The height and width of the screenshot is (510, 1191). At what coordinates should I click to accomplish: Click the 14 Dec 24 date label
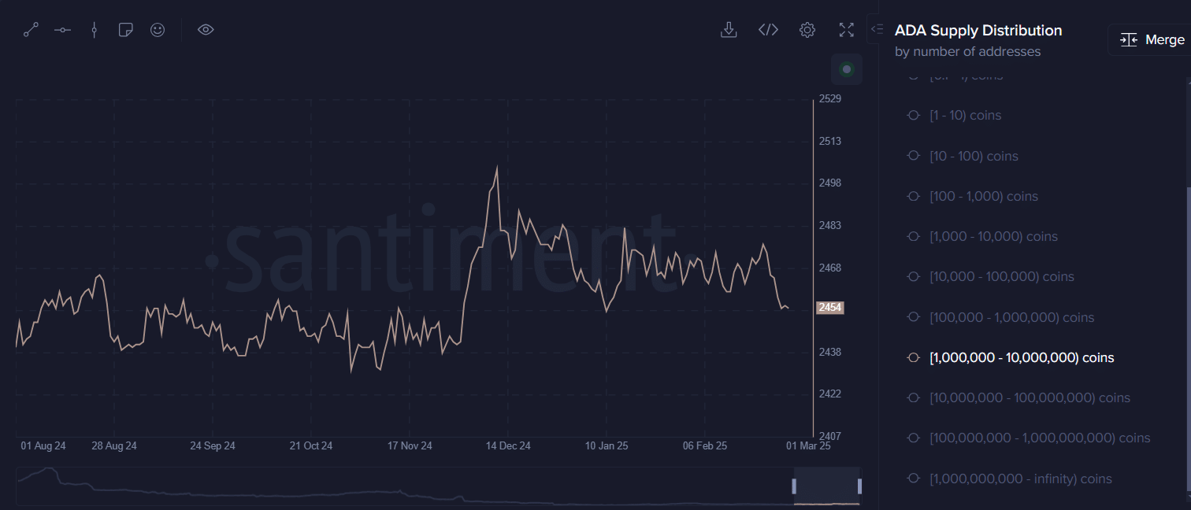pos(508,446)
